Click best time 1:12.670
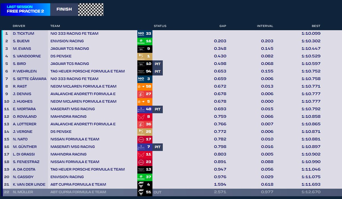 coord(311,192)
